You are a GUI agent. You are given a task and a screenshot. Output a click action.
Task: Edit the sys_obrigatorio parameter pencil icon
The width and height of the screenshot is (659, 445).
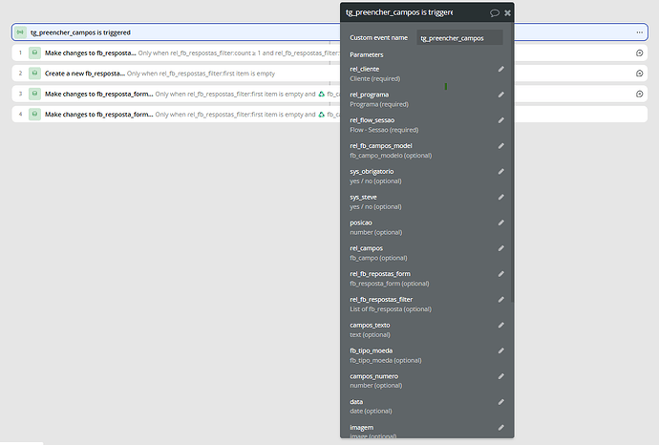click(x=501, y=172)
